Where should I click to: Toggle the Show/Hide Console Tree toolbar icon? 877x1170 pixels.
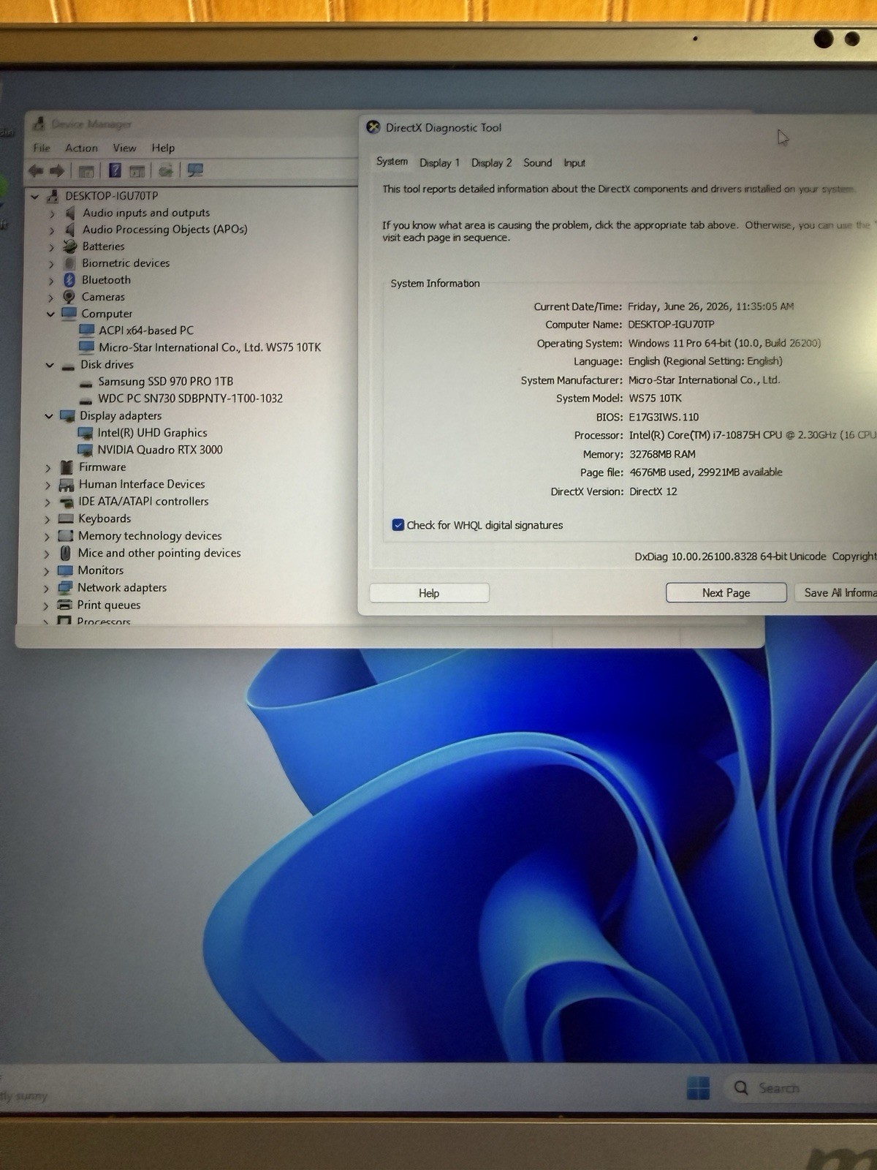pyautogui.click(x=86, y=171)
